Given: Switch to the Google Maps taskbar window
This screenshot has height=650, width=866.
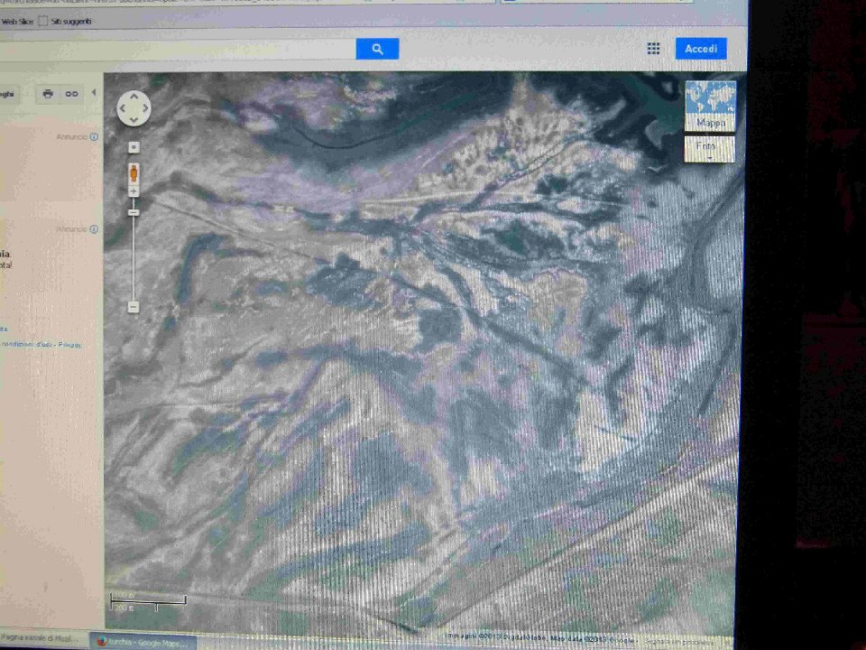Looking at the screenshot, I should [x=143, y=642].
